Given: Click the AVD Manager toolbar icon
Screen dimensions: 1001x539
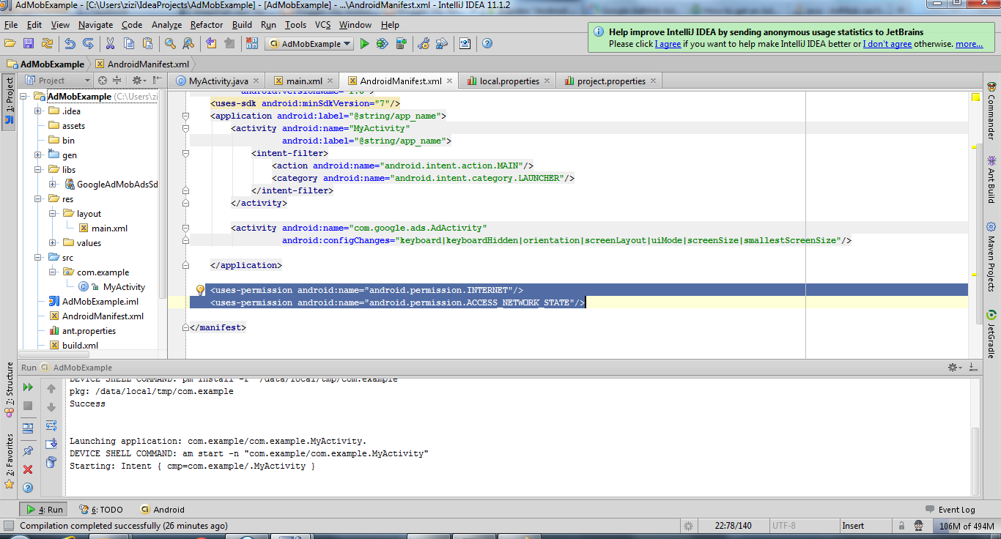Looking at the screenshot, I should [x=465, y=44].
